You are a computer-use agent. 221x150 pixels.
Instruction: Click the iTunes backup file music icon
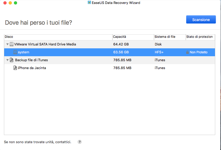pyautogui.click(x=12, y=60)
